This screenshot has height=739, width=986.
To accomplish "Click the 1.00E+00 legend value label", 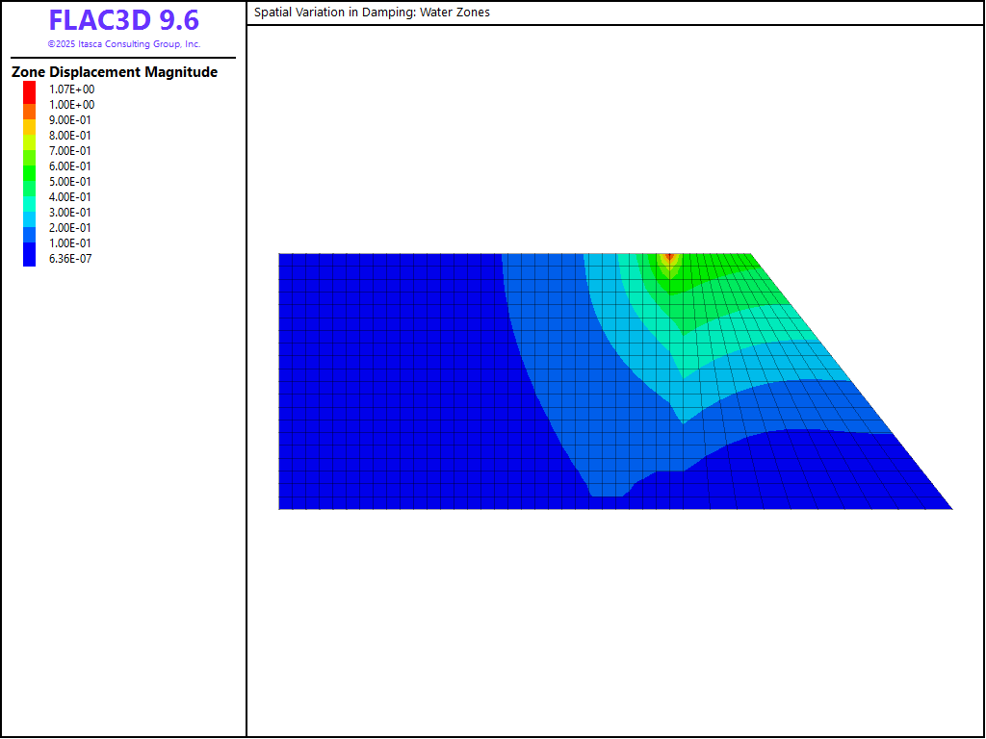I will coord(72,105).
